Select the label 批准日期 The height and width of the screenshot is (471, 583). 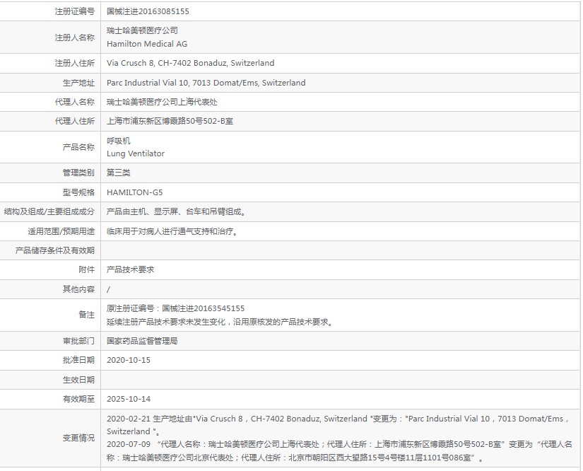(79, 360)
